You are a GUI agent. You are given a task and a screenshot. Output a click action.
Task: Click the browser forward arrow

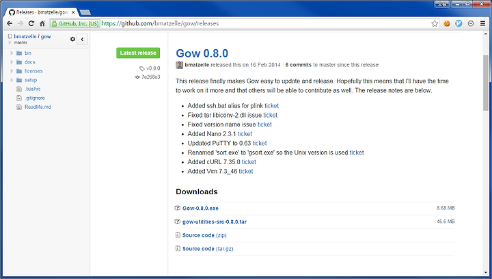tap(20, 23)
